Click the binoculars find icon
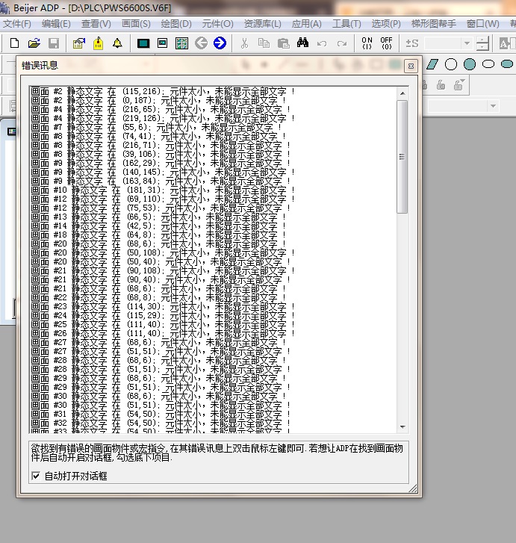Viewport: 516px width, 543px height. 302,43
